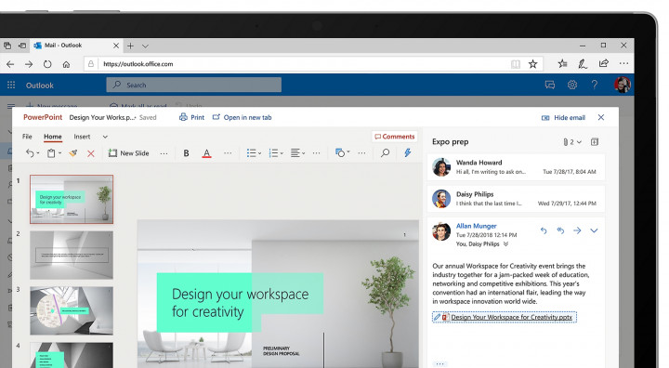This screenshot has width=669, height=368.
Task: Click the Allan Munger sender name
Action: tap(476, 226)
